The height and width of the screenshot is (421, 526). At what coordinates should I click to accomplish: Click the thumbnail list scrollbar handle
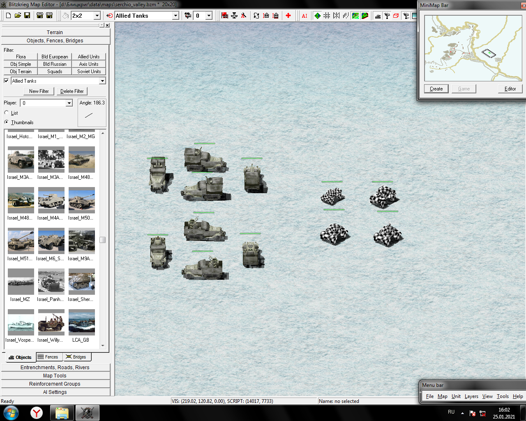click(102, 240)
